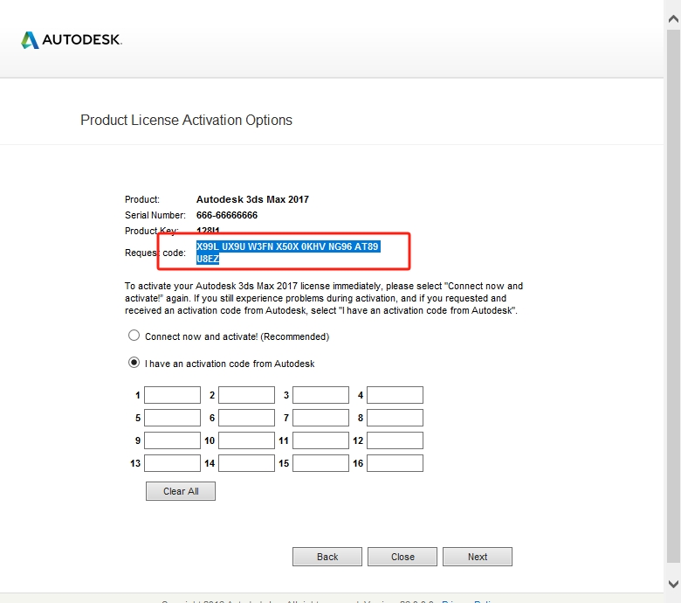Click activation code box number 4
This screenshot has height=603, width=681.
click(x=395, y=395)
